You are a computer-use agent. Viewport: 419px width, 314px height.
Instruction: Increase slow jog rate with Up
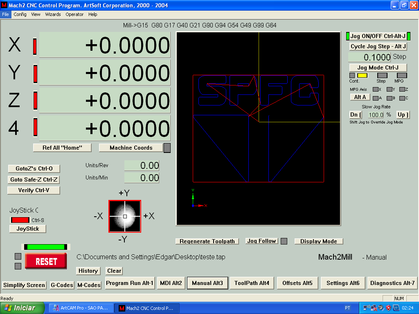click(403, 115)
